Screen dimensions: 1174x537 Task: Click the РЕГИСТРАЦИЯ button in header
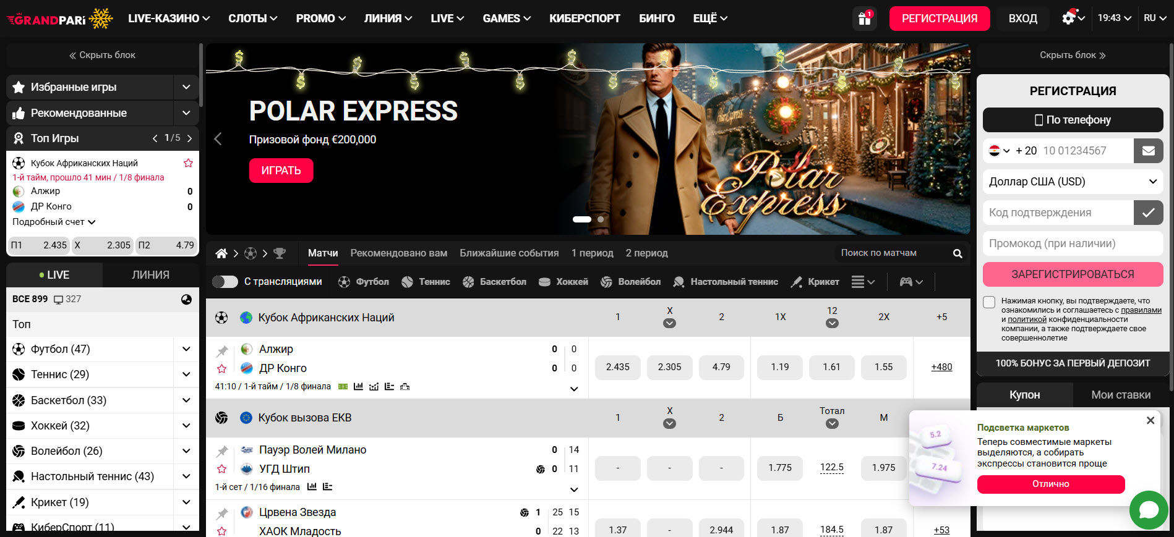[940, 19]
